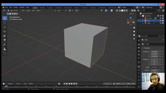Click the Y axis on navigation gizmo

[x=134, y=22]
